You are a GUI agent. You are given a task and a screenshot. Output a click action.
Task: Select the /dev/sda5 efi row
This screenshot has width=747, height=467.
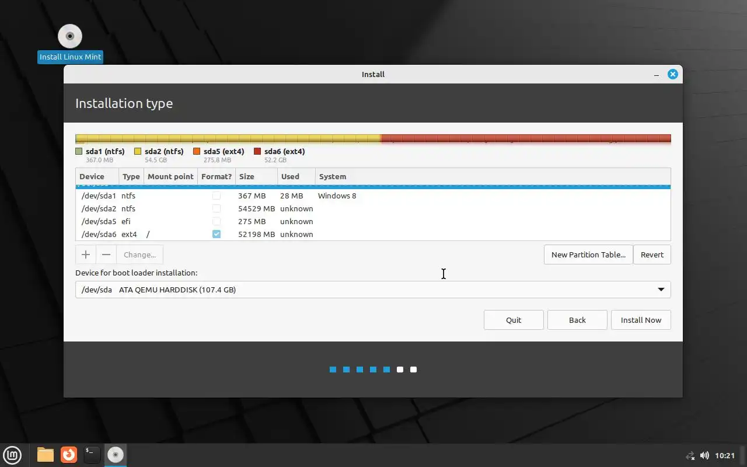[x=373, y=221]
